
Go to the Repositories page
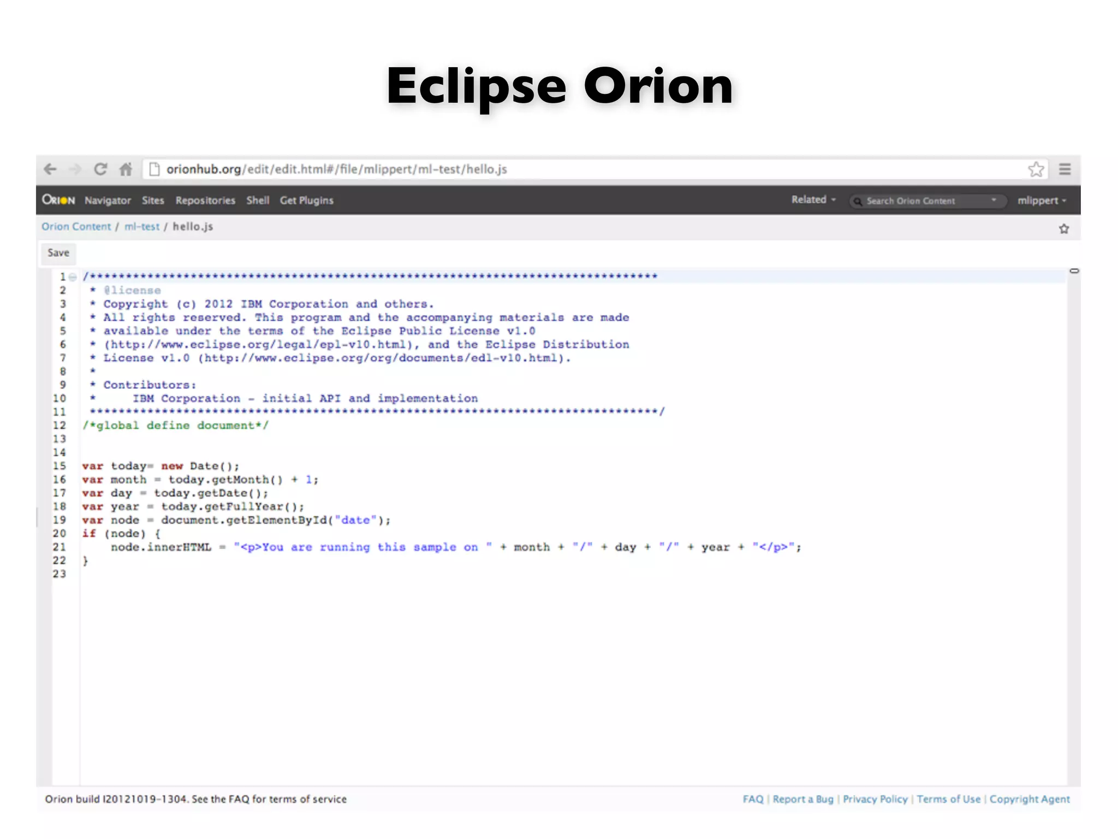tap(205, 200)
